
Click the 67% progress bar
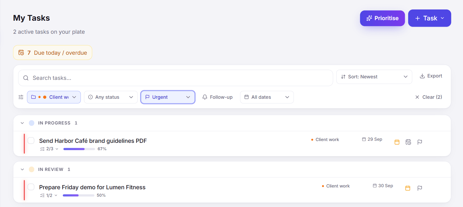pos(79,149)
